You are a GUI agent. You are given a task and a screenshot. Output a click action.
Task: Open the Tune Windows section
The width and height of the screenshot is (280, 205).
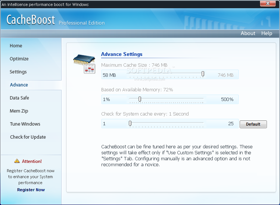click(25, 124)
